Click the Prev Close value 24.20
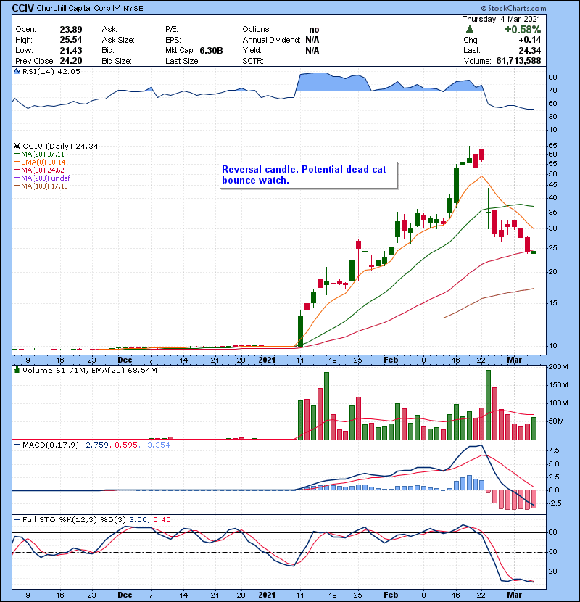The height and width of the screenshot is (602, 580). click(x=71, y=61)
